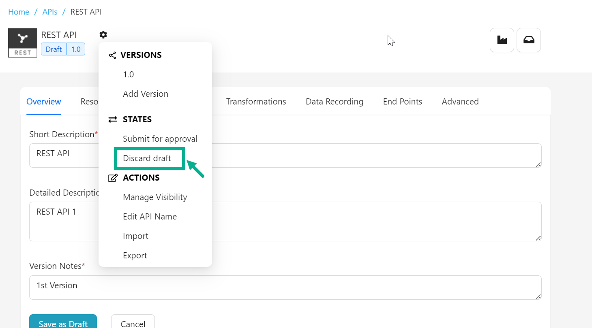
Task: Select version 1.0 in the Versions menu
Action: tap(129, 75)
